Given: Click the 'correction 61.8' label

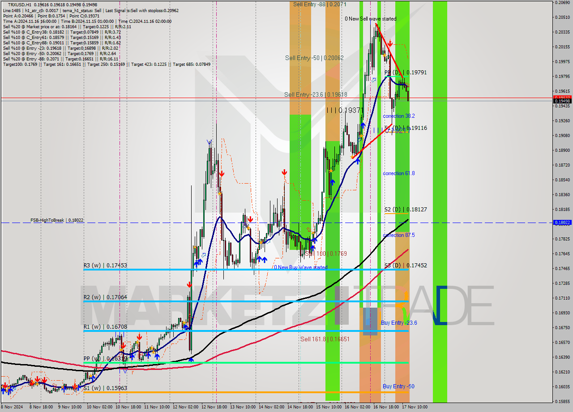Looking at the screenshot, I should [398, 173].
